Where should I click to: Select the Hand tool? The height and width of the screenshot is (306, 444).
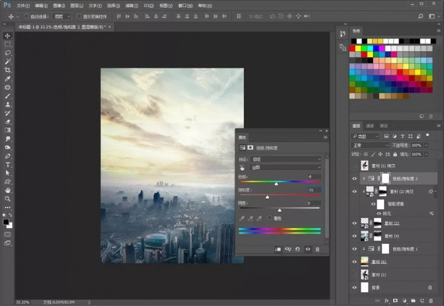[x=7, y=190]
